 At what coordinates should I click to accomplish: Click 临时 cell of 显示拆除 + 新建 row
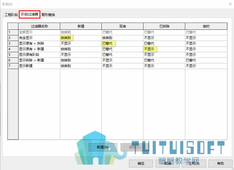pyautogui.click(x=206, y=60)
